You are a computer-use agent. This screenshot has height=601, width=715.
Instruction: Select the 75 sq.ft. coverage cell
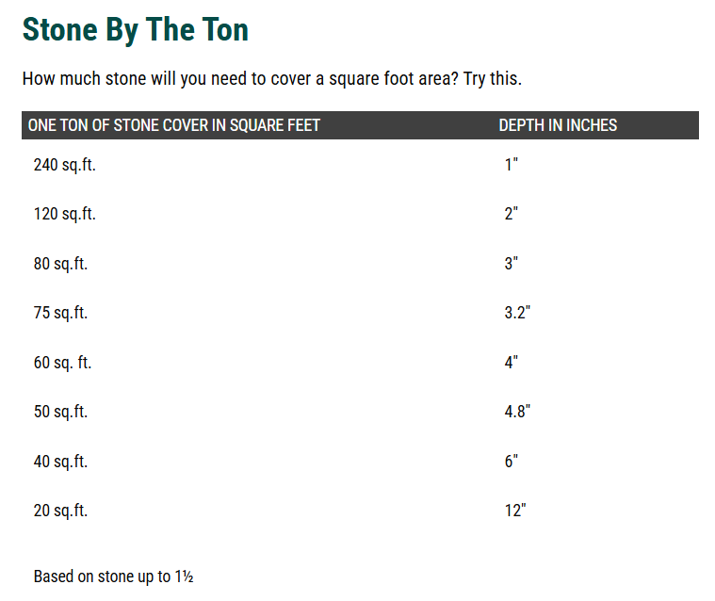click(x=60, y=313)
